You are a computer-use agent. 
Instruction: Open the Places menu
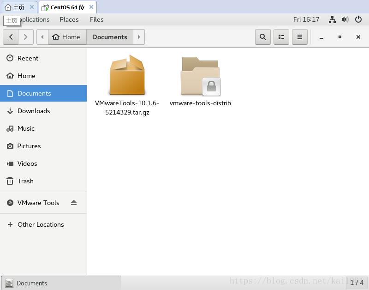69,19
